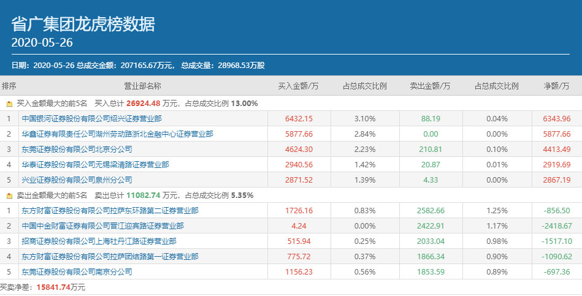Select net amount -697.36 cell
Viewport: 582px width, 296px height.
pos(557,272)
